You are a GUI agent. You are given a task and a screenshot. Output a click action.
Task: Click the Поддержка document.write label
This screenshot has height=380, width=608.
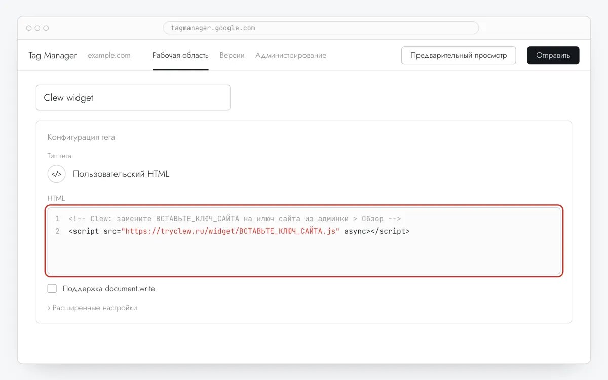pyautogui.click(x=109, y=289)
